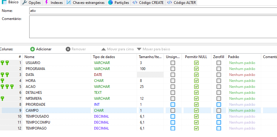
Task: Click the key icon beside NRTAREFA row
Action: pos(3,99)
